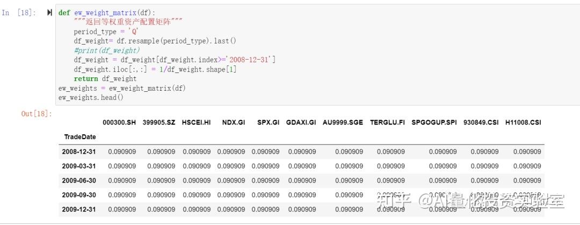The height and width of the screenshot is (225, 580).
Task: Click the 2009-06-30 row label
Action: 79,180
